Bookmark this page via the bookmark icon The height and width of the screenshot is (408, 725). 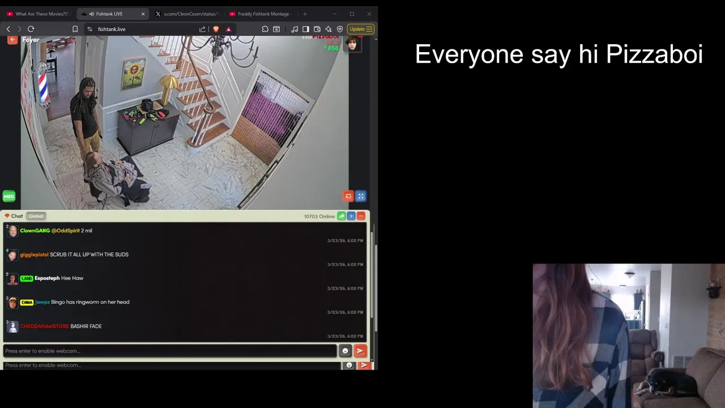[x=75, y=29]
